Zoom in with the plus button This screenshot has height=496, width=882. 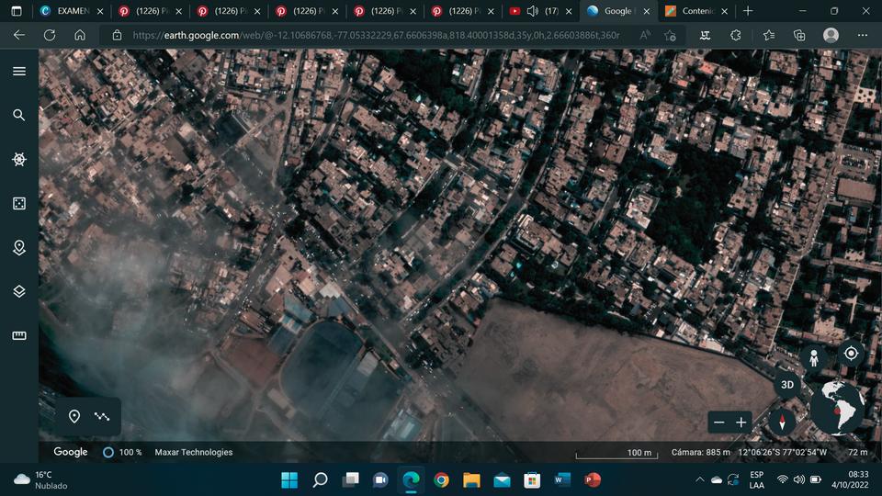(x=741, y=423)
